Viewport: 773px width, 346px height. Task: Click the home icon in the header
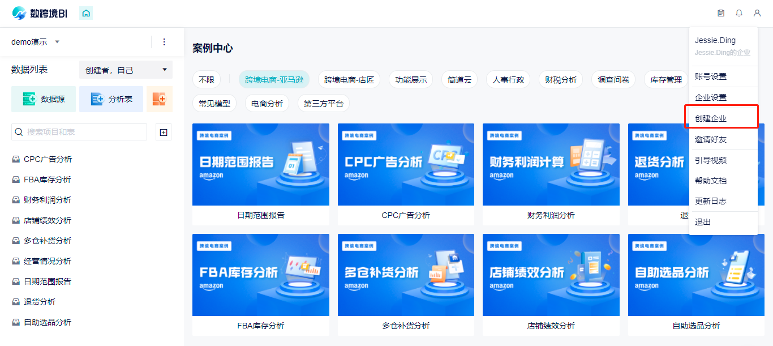tap(86, 13)
